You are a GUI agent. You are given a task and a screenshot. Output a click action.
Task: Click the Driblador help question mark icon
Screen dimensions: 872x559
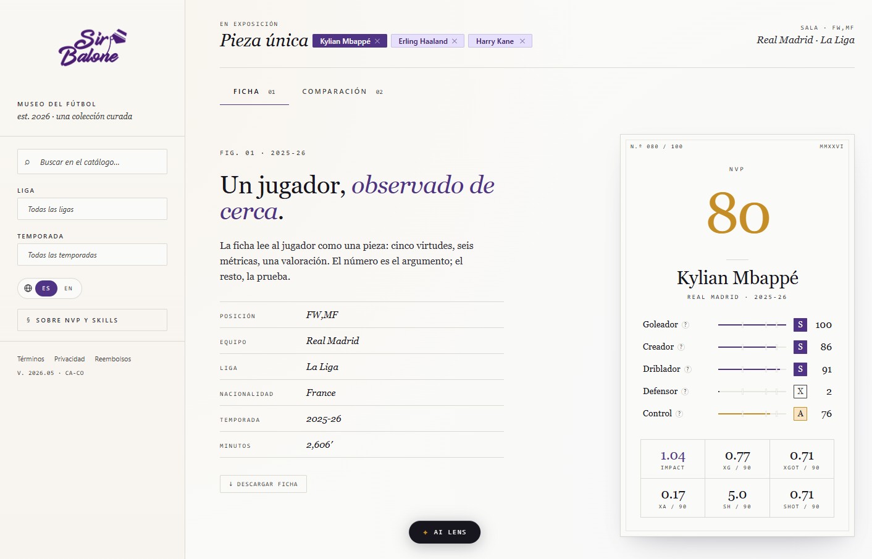tap(688, 369)
